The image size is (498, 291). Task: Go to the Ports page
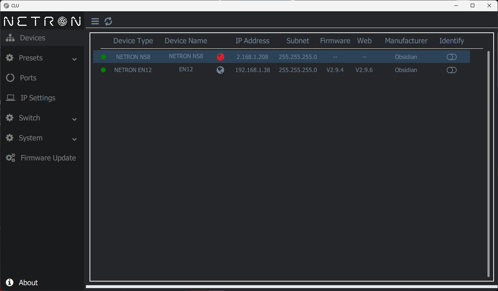point(42,78)
